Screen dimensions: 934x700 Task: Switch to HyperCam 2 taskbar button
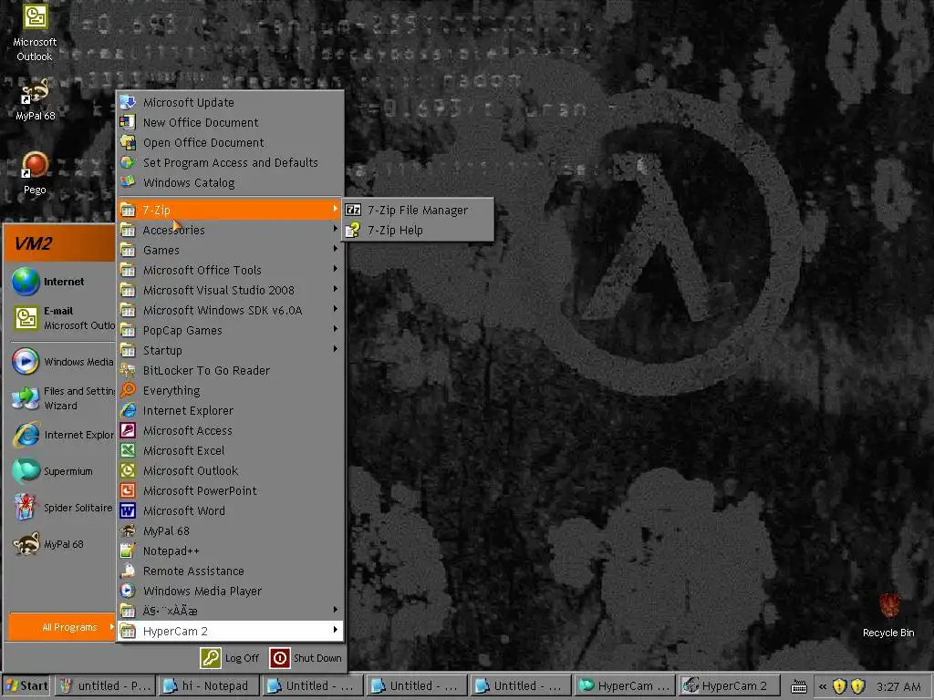pyautogui.click(x=729, y=685)
